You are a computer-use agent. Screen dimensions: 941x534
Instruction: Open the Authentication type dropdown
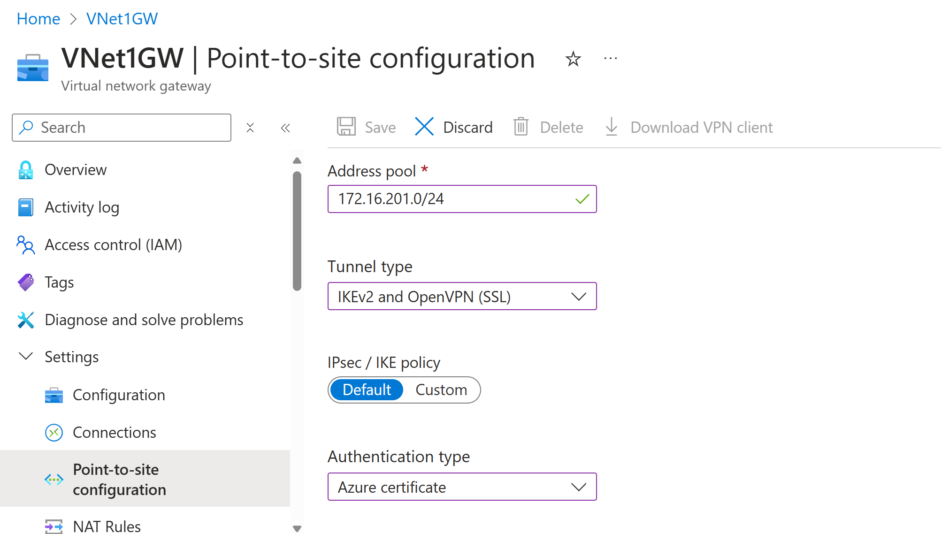point(462,487)
